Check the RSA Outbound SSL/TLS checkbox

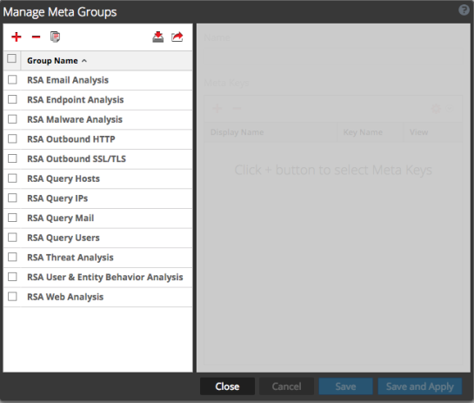point(12,158)
